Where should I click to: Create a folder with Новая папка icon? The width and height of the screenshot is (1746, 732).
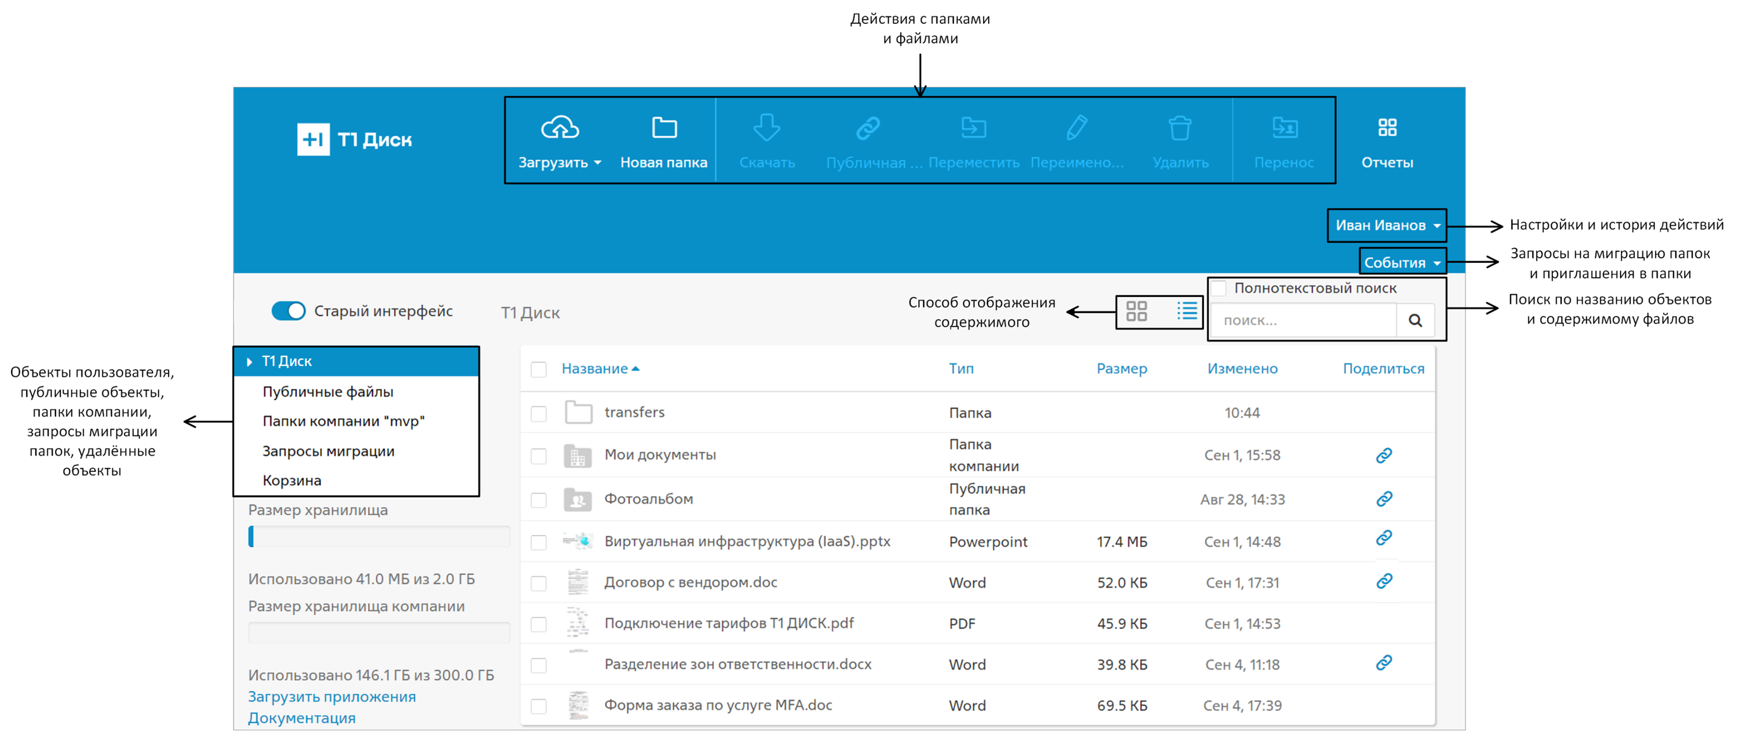[664, 127]
